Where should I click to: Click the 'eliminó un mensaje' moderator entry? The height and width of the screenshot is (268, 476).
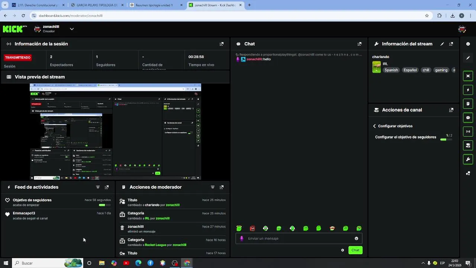[x=173, y=229]
